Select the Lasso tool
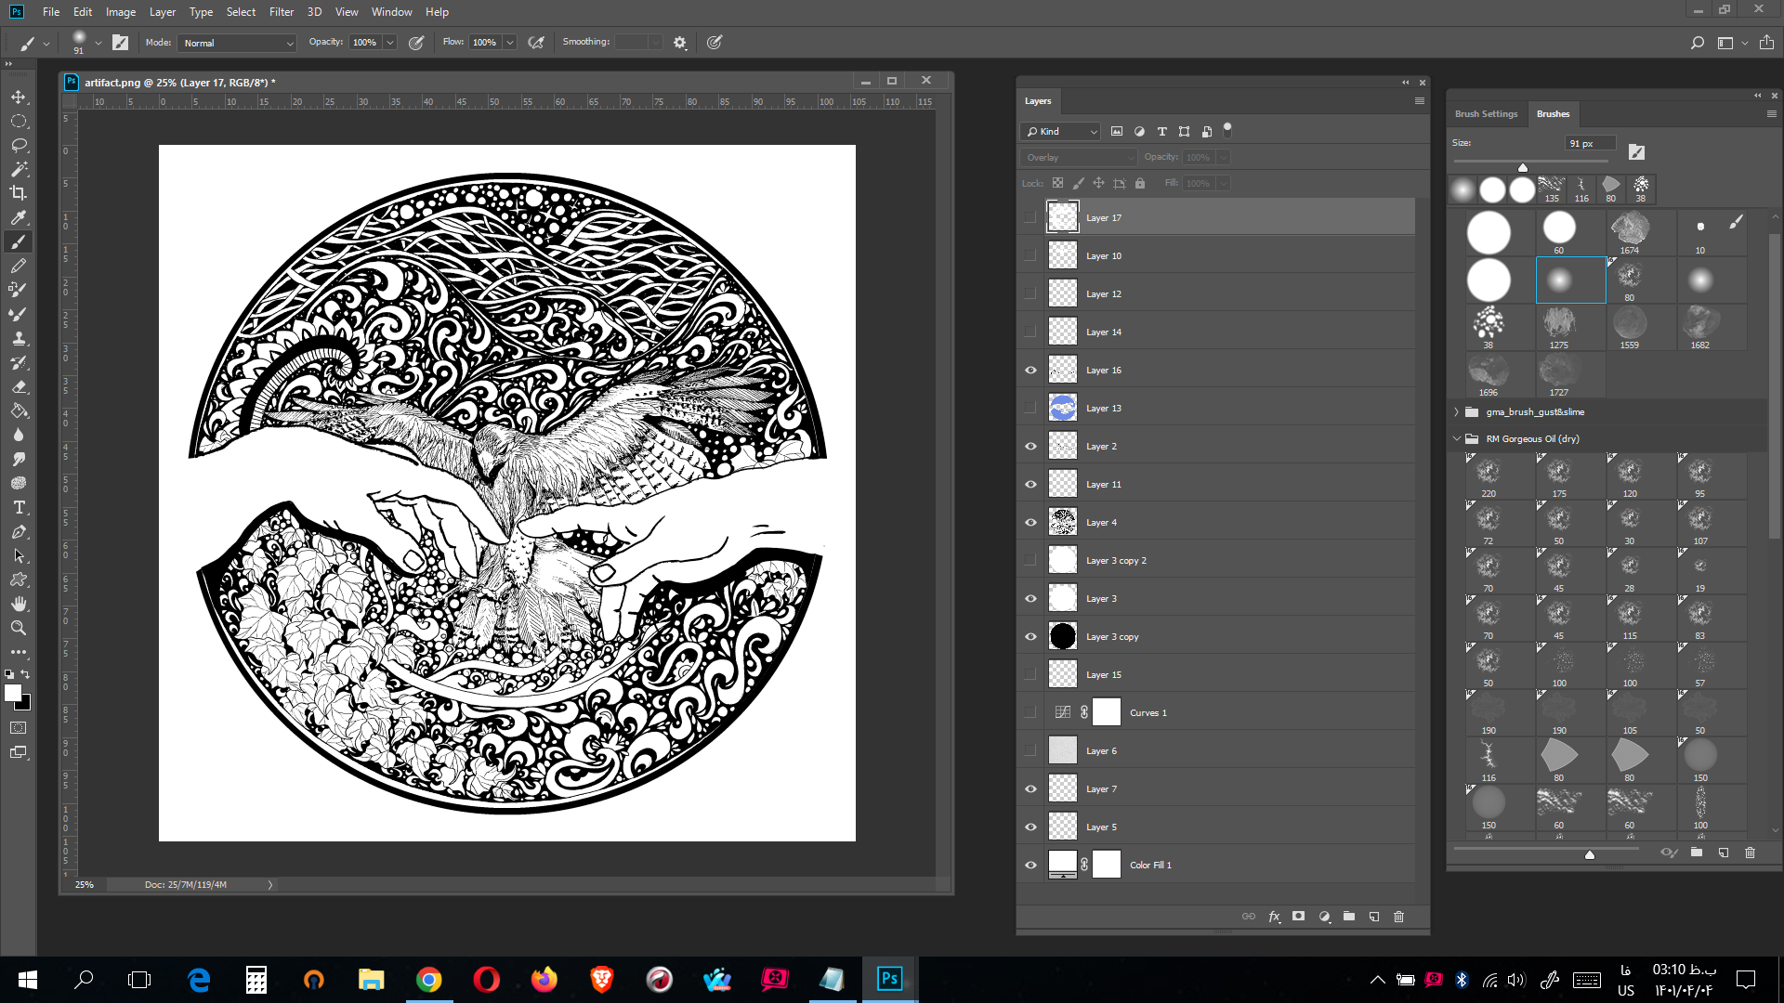Viewport: 1784px width, 1003px height. [19, 146]
